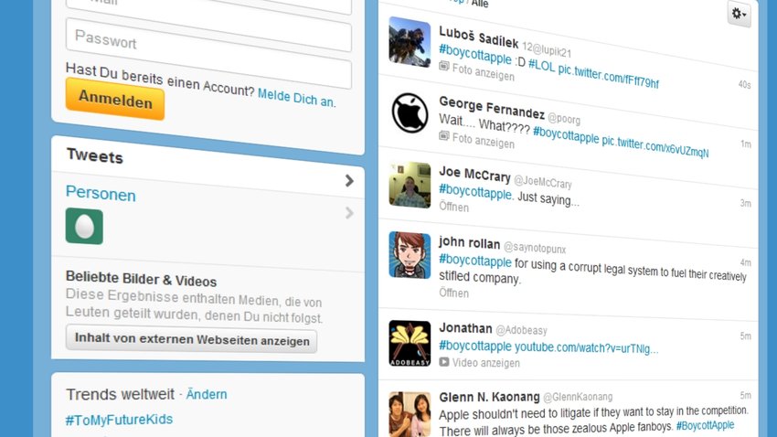Open Jonathan's profile name

(x=465, y=328)
